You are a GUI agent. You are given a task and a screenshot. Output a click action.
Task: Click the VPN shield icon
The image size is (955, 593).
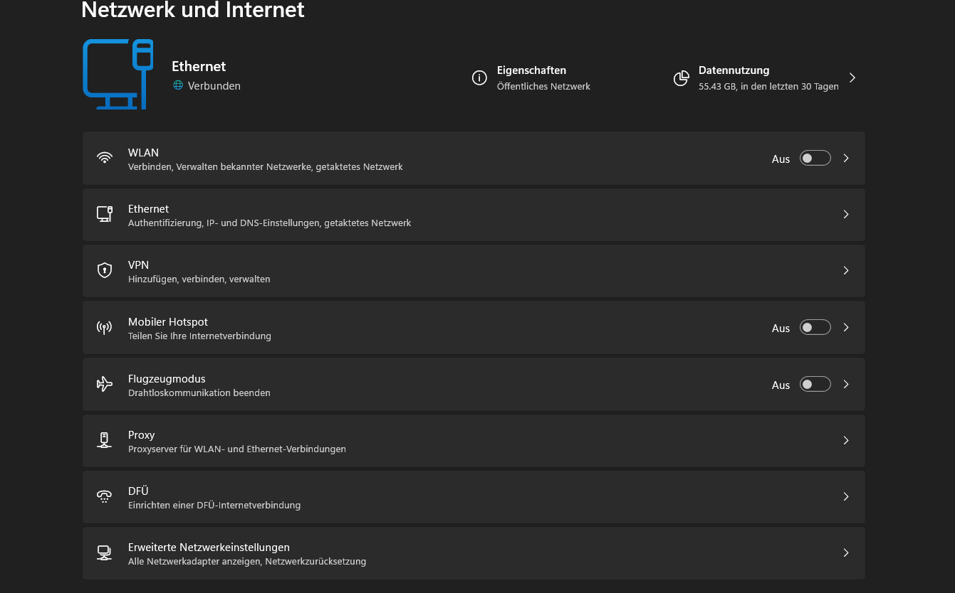[105, 271]
